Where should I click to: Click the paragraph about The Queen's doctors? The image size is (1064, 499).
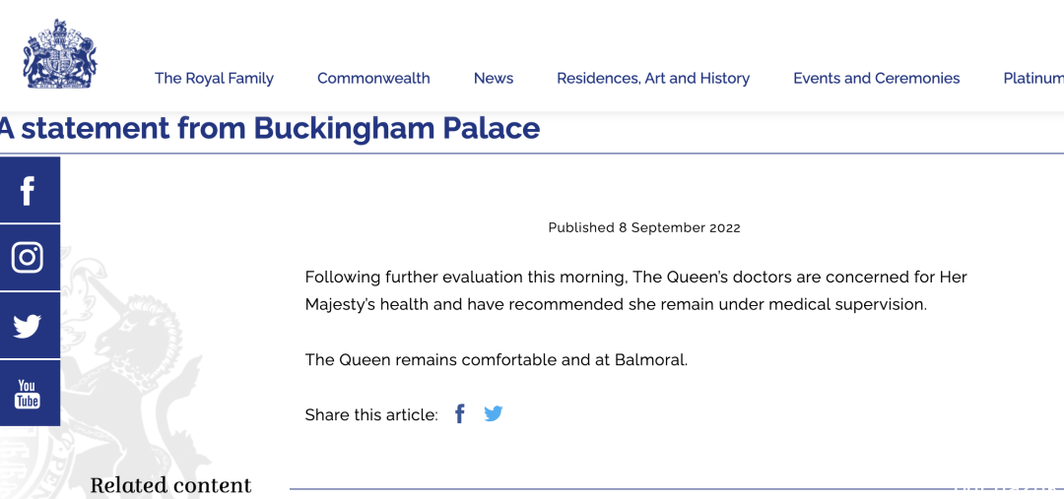pos(635,291)
